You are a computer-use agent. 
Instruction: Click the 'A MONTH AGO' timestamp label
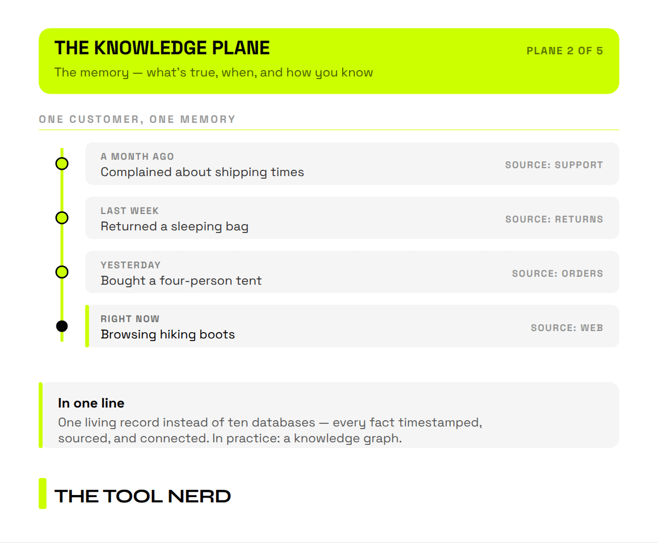137,157
